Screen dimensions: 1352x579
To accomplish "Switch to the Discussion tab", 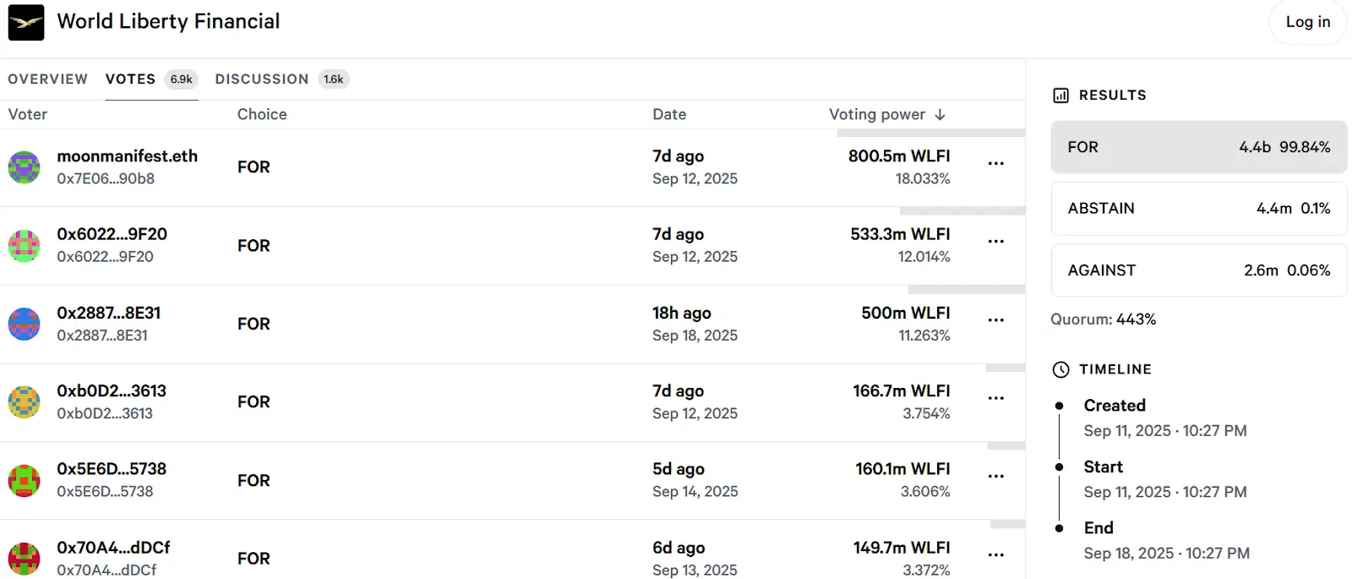I will 262,79.
